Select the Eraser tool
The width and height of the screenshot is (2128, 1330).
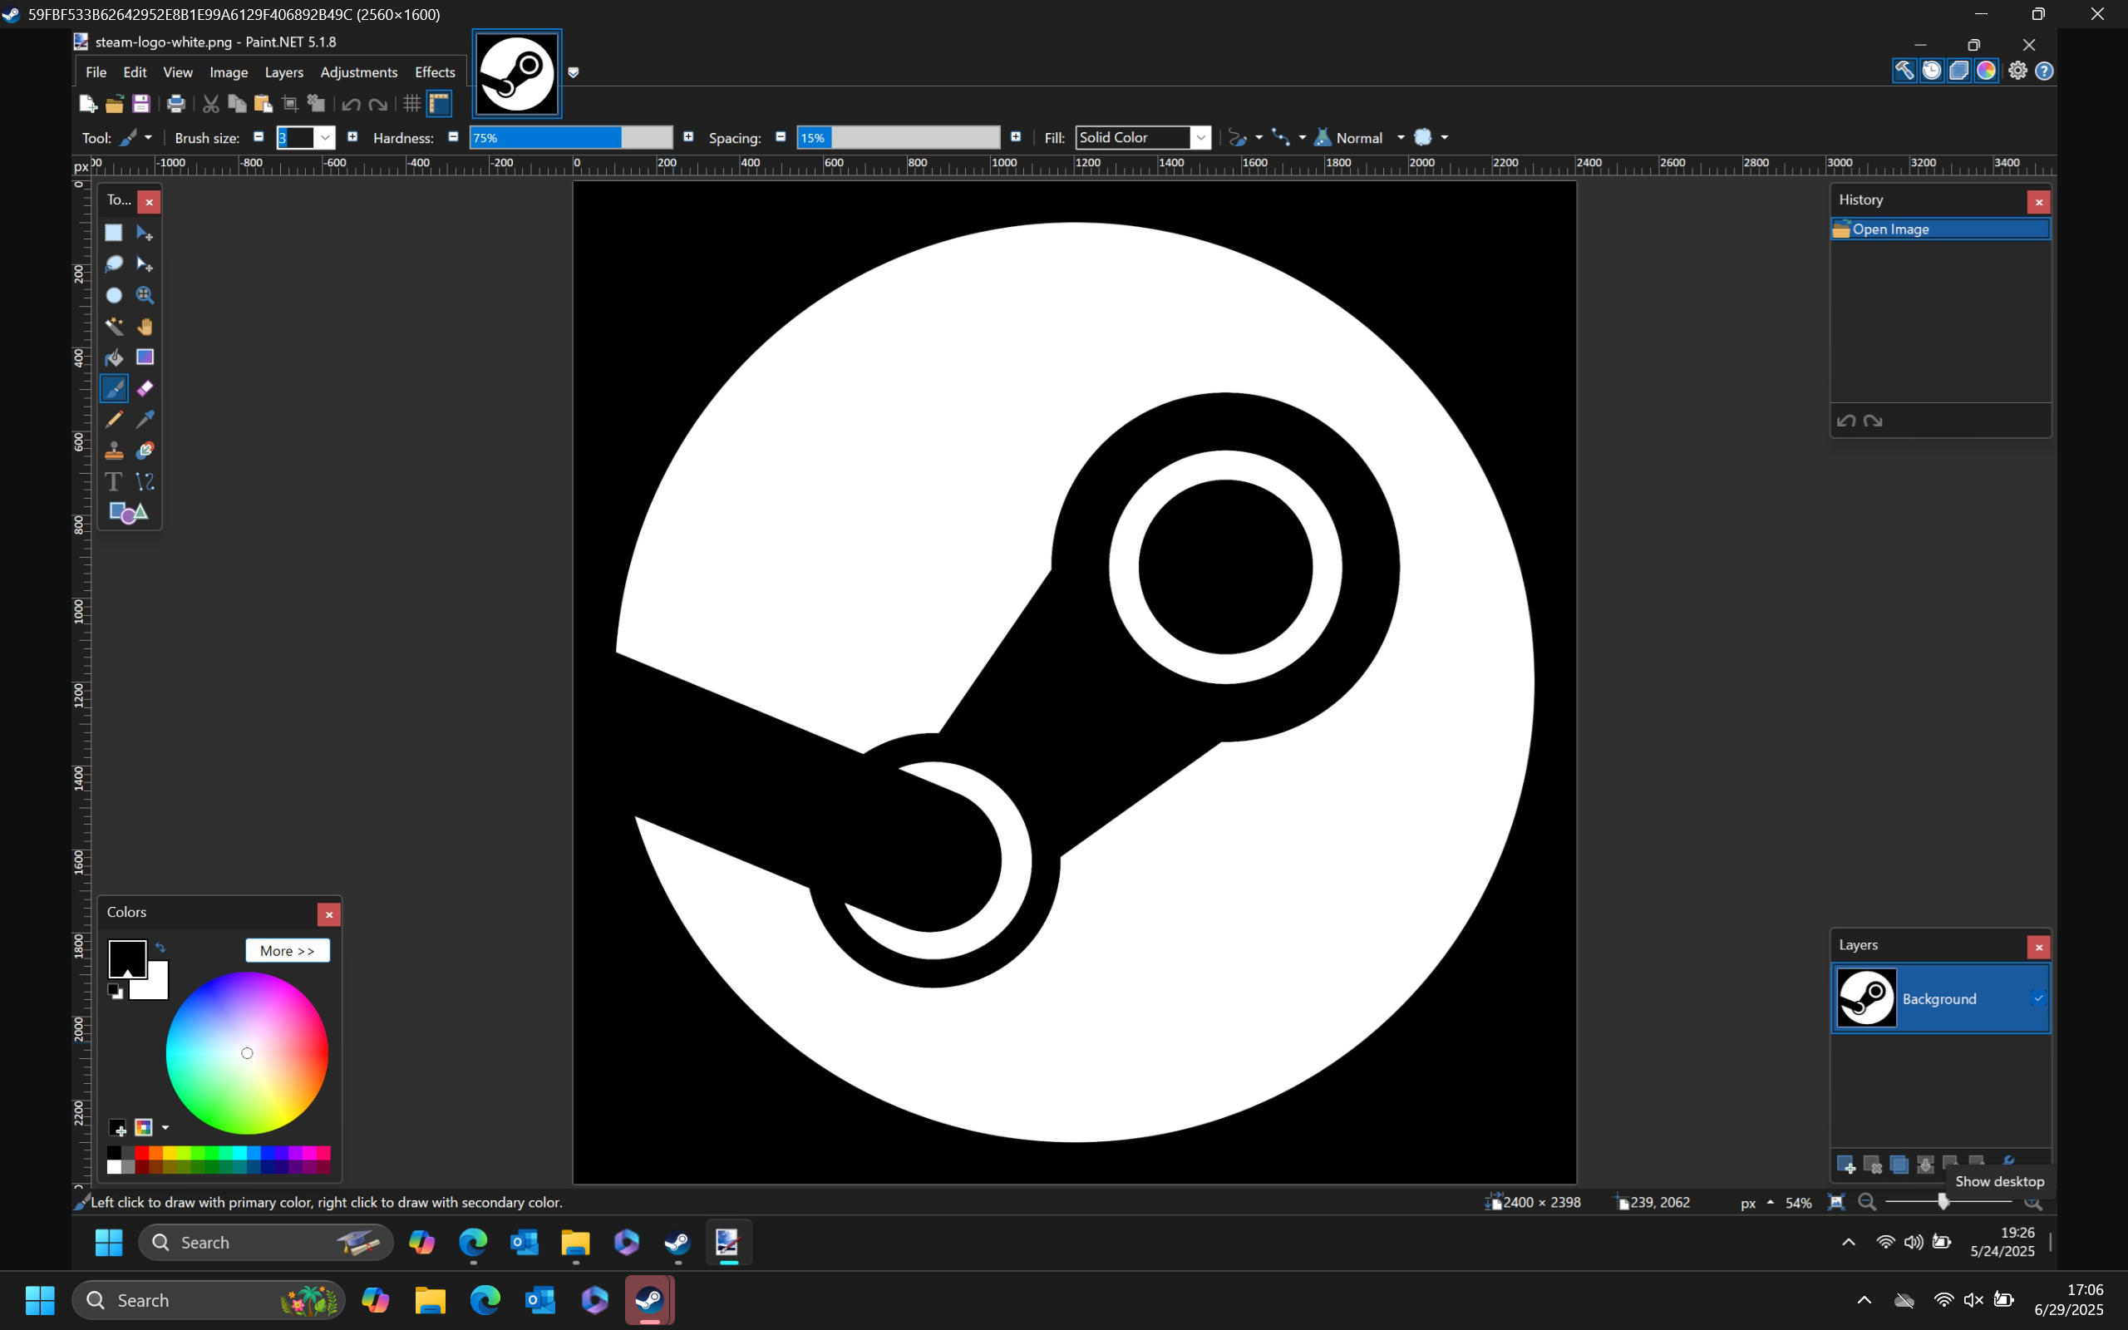coord(145,388)
